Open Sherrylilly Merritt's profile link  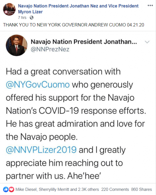[54, 189]
